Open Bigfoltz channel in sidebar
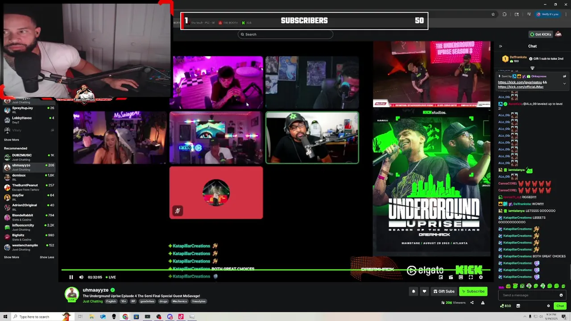 [29, 237]
